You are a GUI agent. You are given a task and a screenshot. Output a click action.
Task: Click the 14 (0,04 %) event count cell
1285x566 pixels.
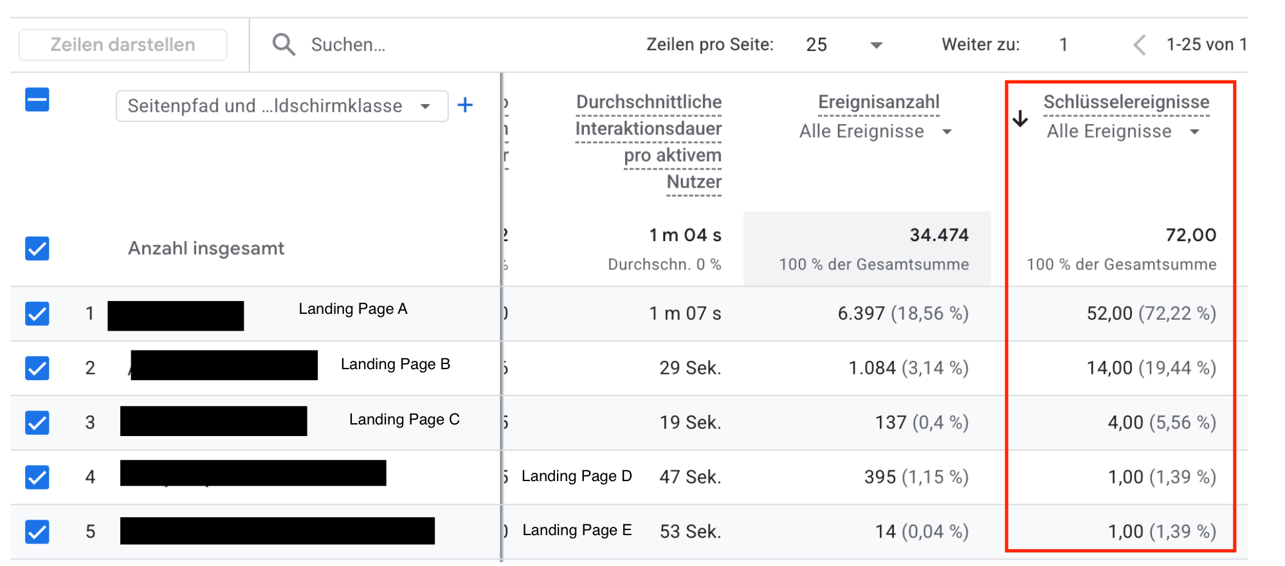coord(922,532)
